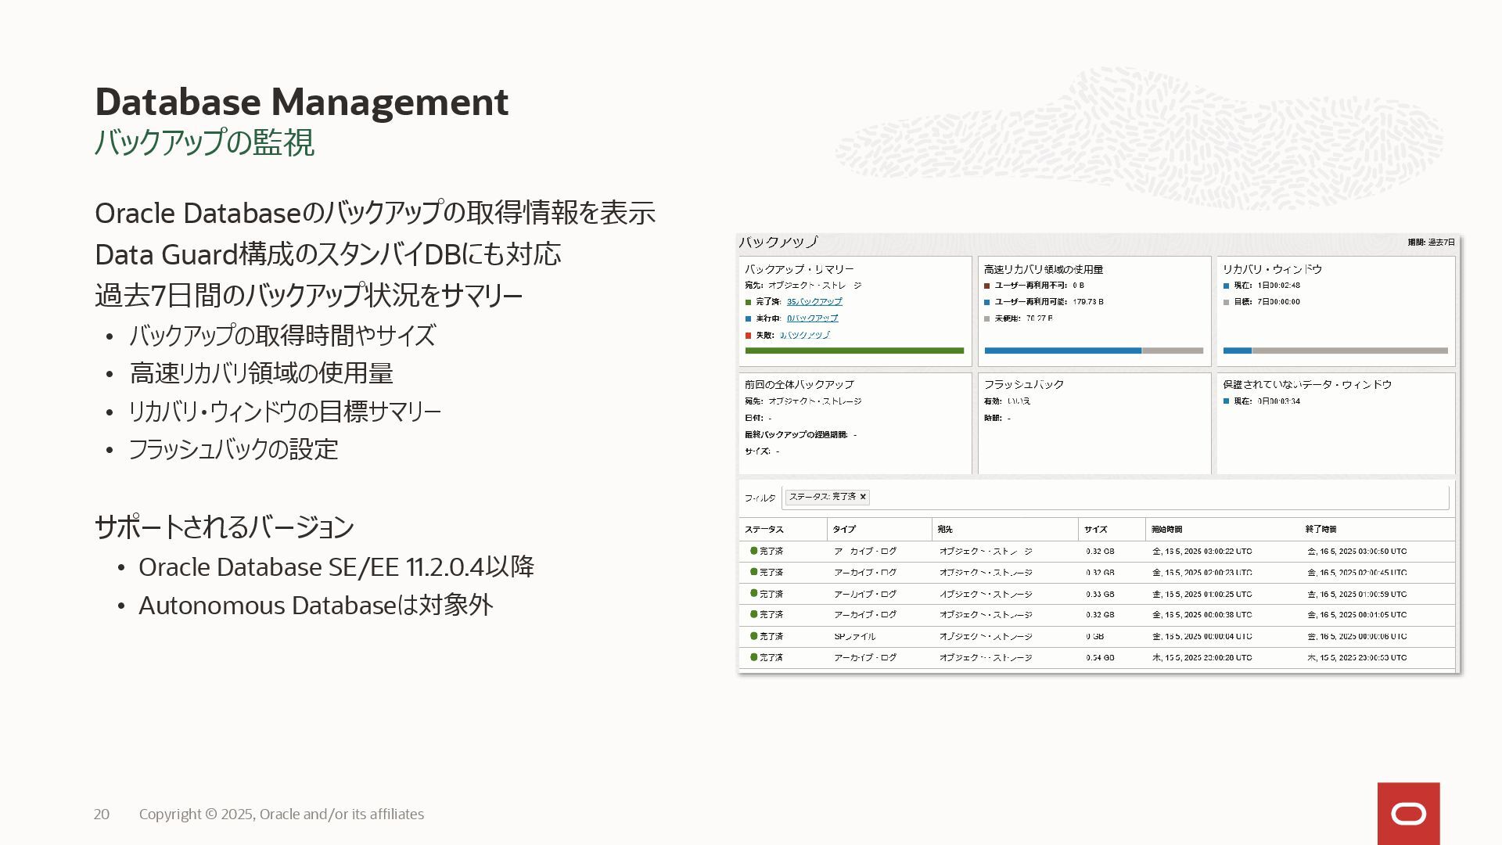Click red square icon beside 失敗
Screen dimensions: 1502x845
(749, 336)
